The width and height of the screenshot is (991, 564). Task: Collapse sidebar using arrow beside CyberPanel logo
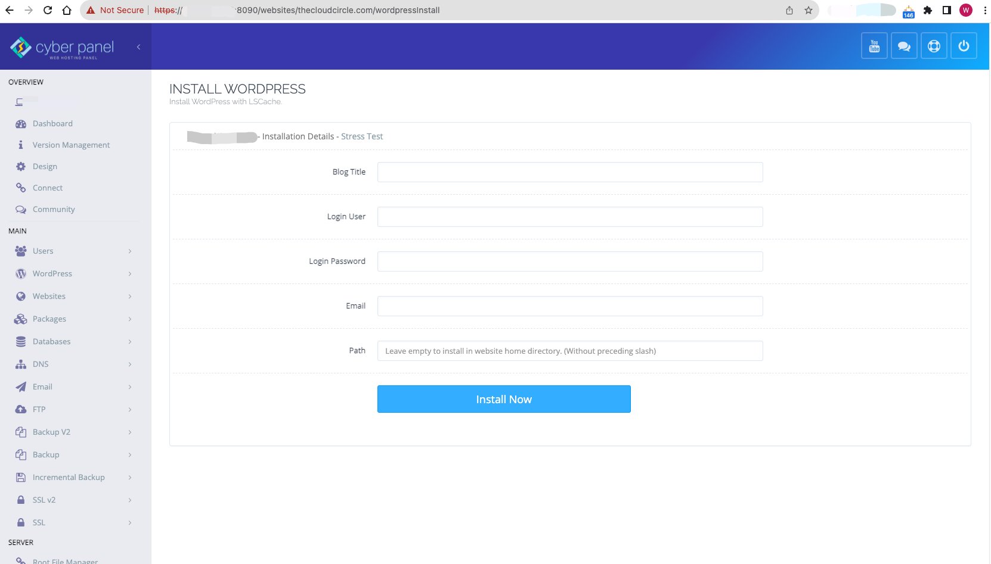pos(138,47)
